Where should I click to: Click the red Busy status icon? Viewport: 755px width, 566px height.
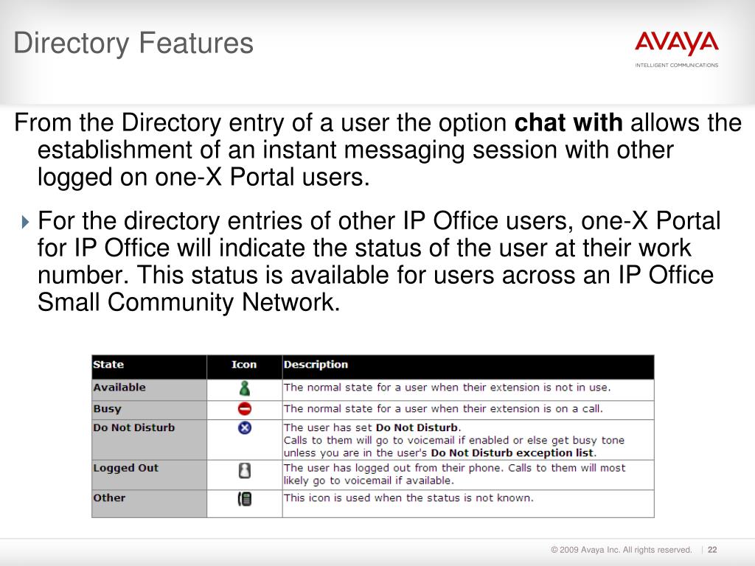point(245,409)
